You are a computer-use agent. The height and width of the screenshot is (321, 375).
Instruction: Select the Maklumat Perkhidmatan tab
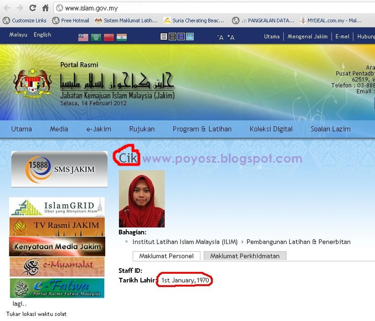[245, 256]
